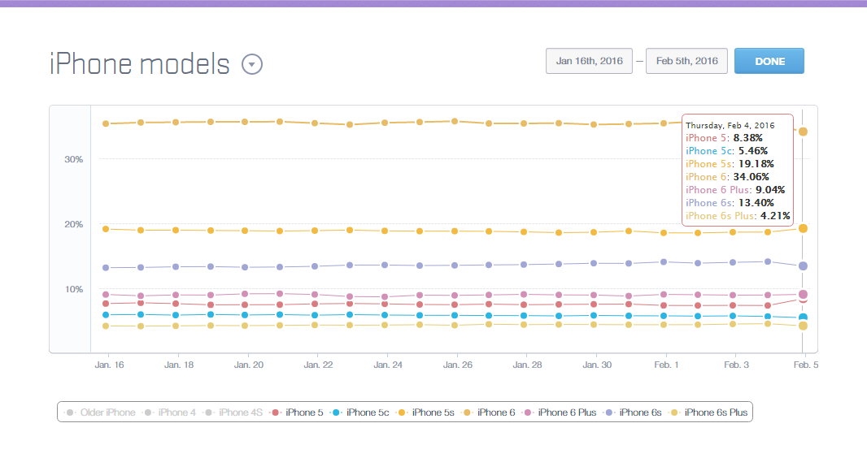867x475 pixels.
Task: Click iPhone 5c data point at Jan. 16
Action: (x=106, y=315)
